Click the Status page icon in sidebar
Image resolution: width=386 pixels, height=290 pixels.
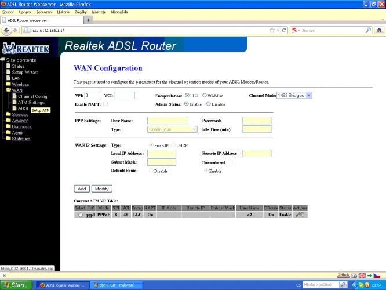coord(8,66)
